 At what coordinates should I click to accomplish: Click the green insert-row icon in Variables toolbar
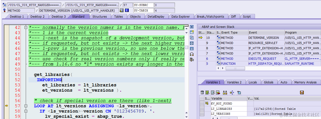[207, 92]
